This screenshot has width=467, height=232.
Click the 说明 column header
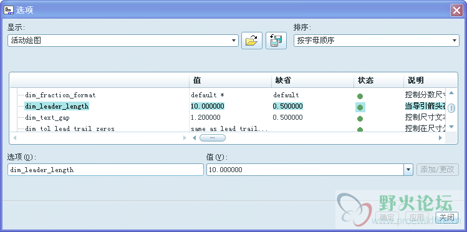[430, 80]
